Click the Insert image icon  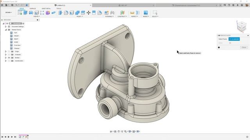(146, 12)
